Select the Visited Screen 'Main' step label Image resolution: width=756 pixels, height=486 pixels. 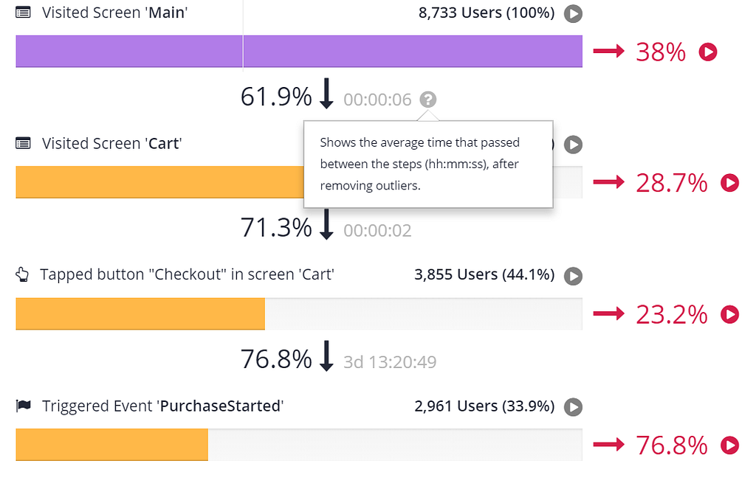click(114, 13)
